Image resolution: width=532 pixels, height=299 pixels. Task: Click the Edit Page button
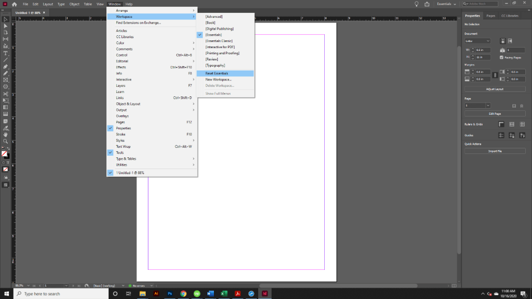tap(495, 114)
